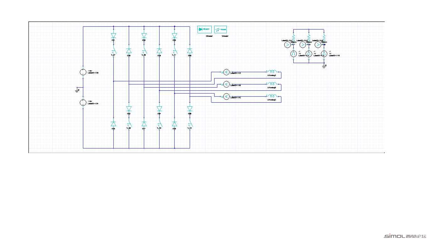Select the diode above the middle lower switch
The width and height of the screenshot is (429, 241).
tap(159, 109)
